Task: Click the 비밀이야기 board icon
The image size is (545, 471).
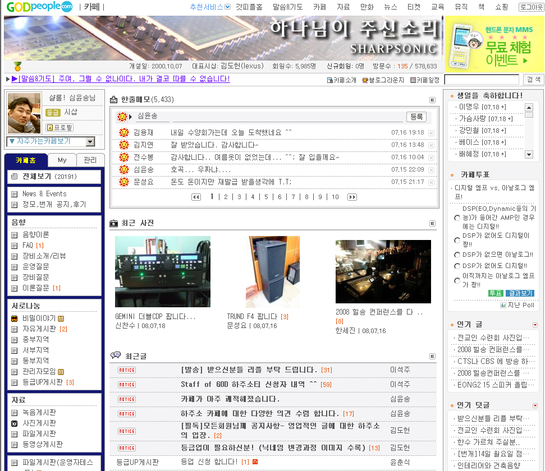Action: tap(14, 318)
